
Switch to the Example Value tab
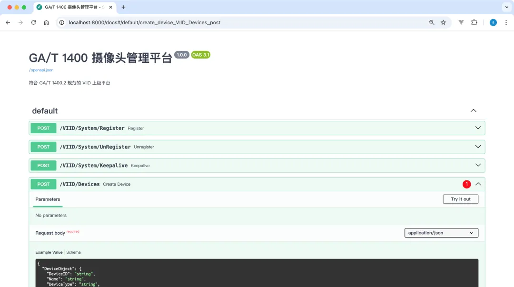[x=49, y=252]
